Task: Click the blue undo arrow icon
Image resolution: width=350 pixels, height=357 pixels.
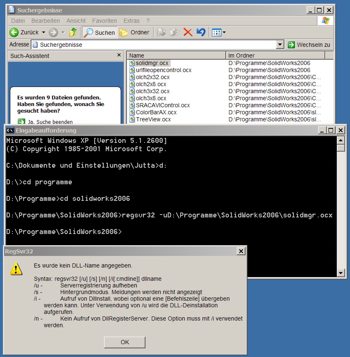Action: point(201,32)
